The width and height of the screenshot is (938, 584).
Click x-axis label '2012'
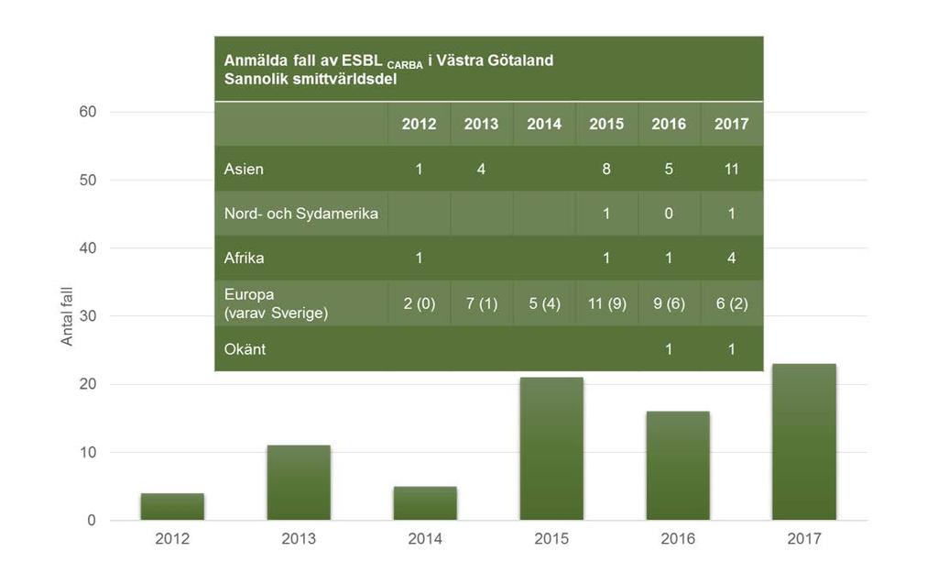click(x=172, y=539)
